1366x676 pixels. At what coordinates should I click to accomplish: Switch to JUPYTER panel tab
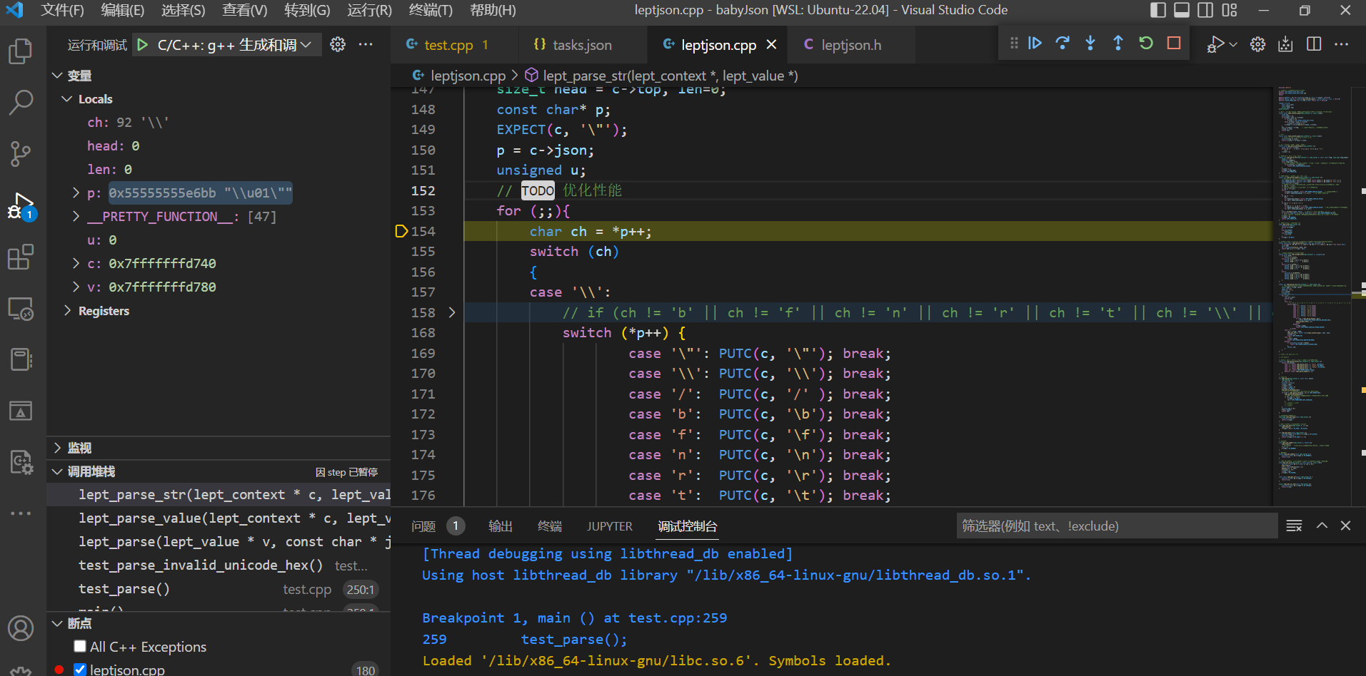pos(610,526)
